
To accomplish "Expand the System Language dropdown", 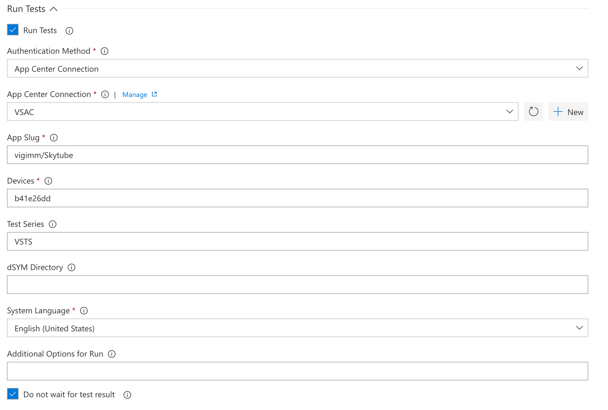I will [579, 328].
